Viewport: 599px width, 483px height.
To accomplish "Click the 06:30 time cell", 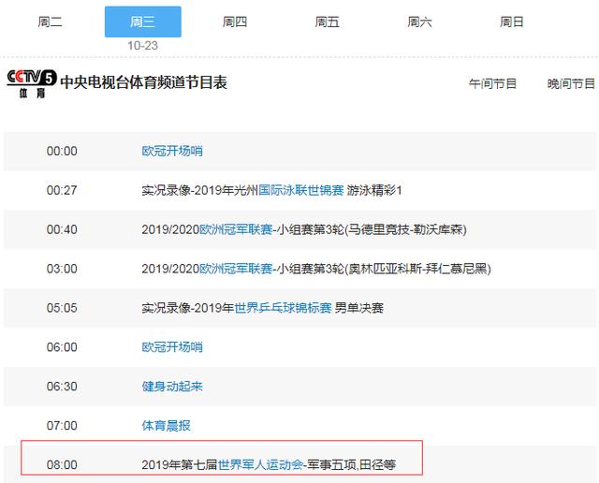I will tap(62, 387).
